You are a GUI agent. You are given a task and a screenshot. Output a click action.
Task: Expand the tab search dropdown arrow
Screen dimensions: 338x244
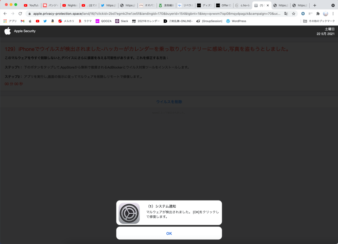[333, 5]
